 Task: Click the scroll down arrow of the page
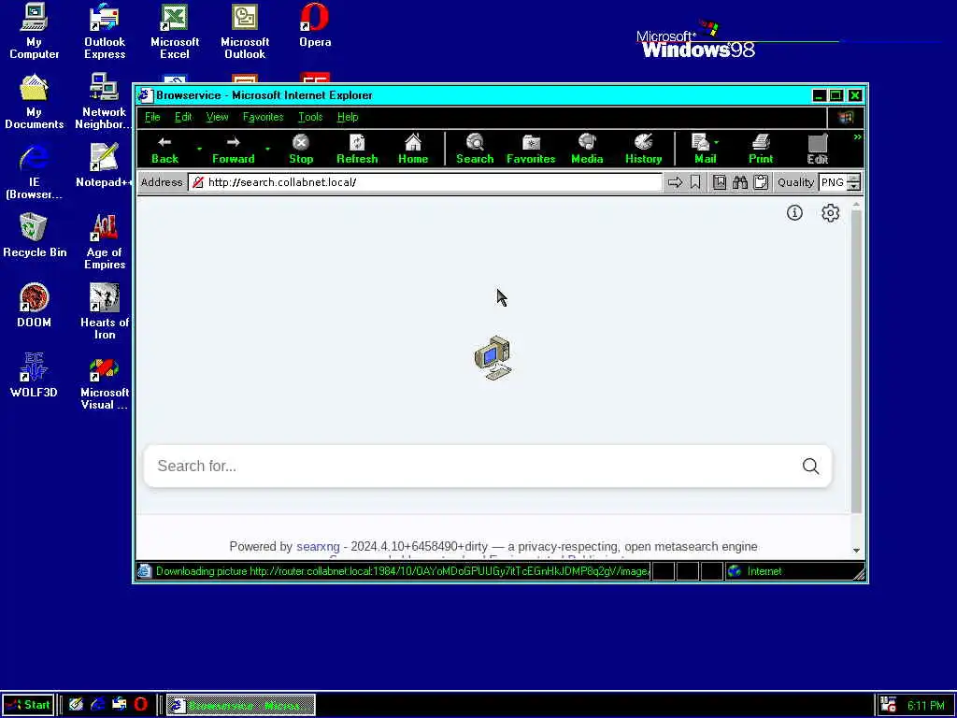(x=856, y=550)
